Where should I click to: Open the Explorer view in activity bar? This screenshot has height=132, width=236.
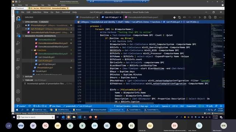[x=18, y=18]
